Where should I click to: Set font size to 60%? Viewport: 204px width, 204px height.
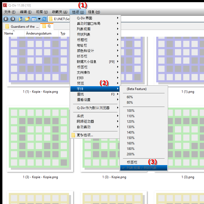pos(144,97)
